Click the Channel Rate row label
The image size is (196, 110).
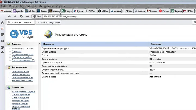[49, 77]
